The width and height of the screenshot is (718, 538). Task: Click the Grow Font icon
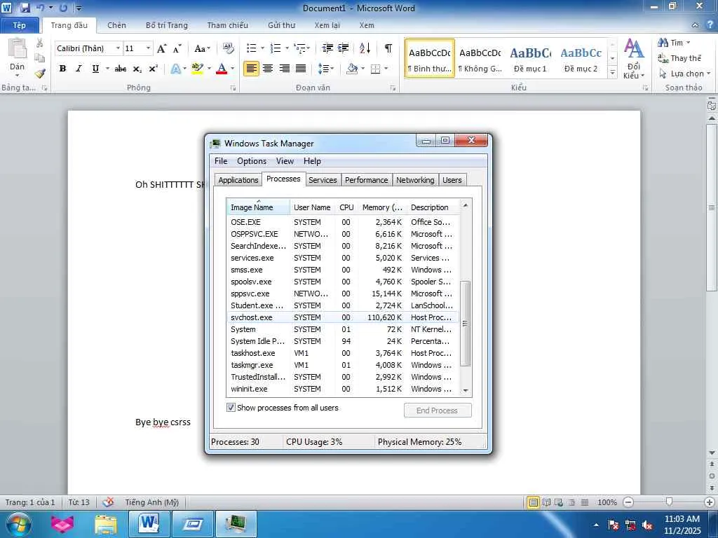[x=162, y=48]
